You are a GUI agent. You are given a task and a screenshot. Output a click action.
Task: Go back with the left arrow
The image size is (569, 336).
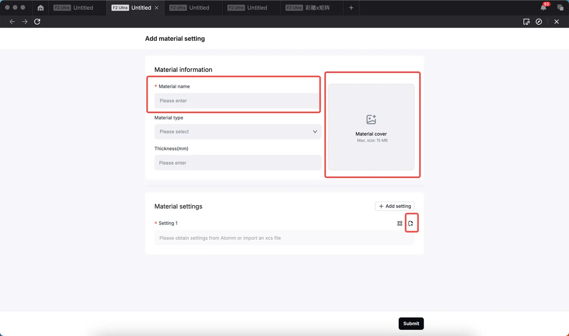point(12,22)
